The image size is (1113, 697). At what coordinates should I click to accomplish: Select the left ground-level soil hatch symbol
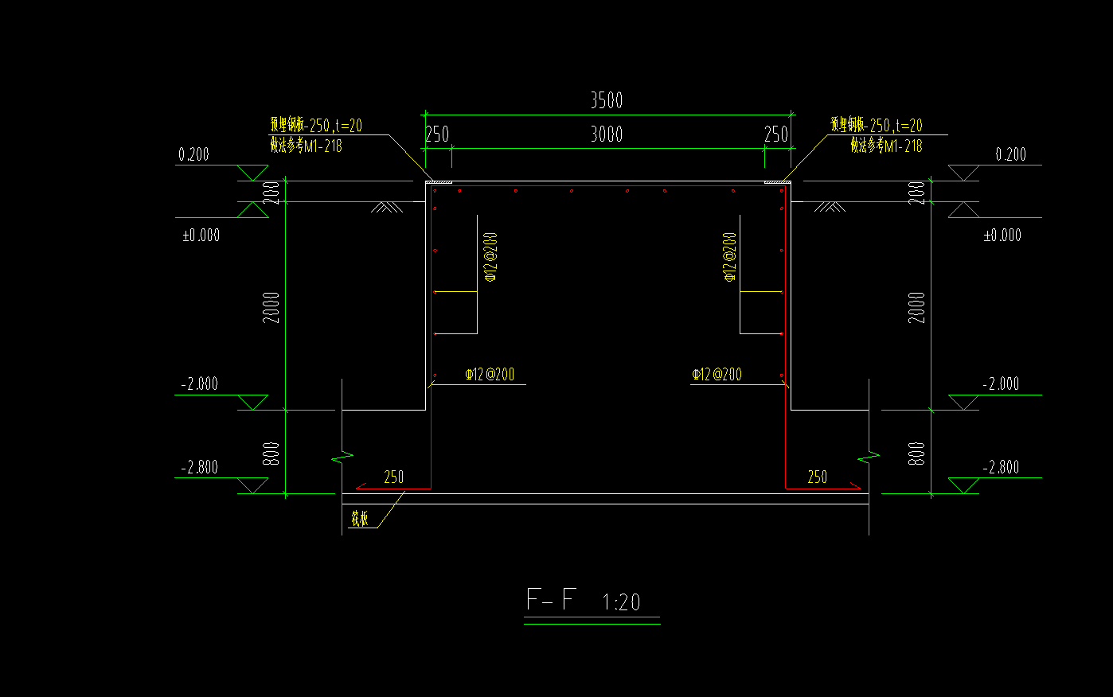click(x=388, y=207)
